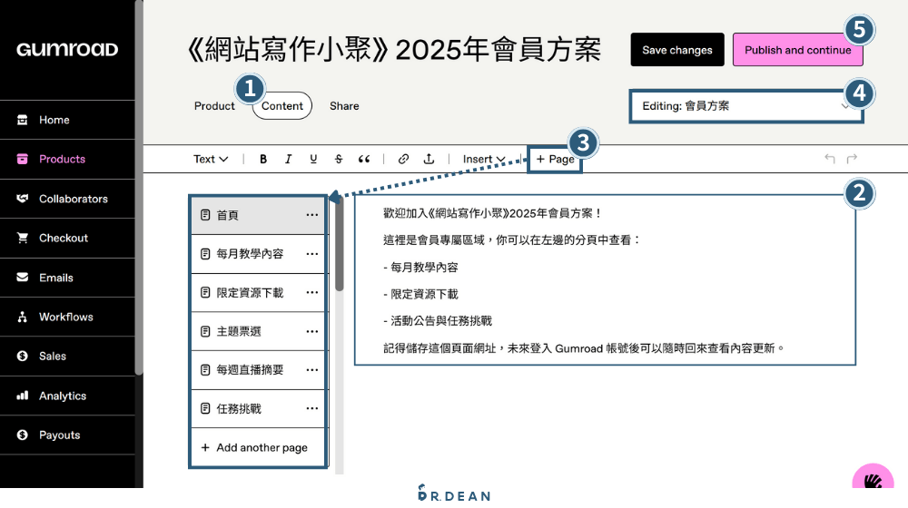Open the 主題票選 page options menu
This screenshot has height=508, width=908.
pos(312,331)
